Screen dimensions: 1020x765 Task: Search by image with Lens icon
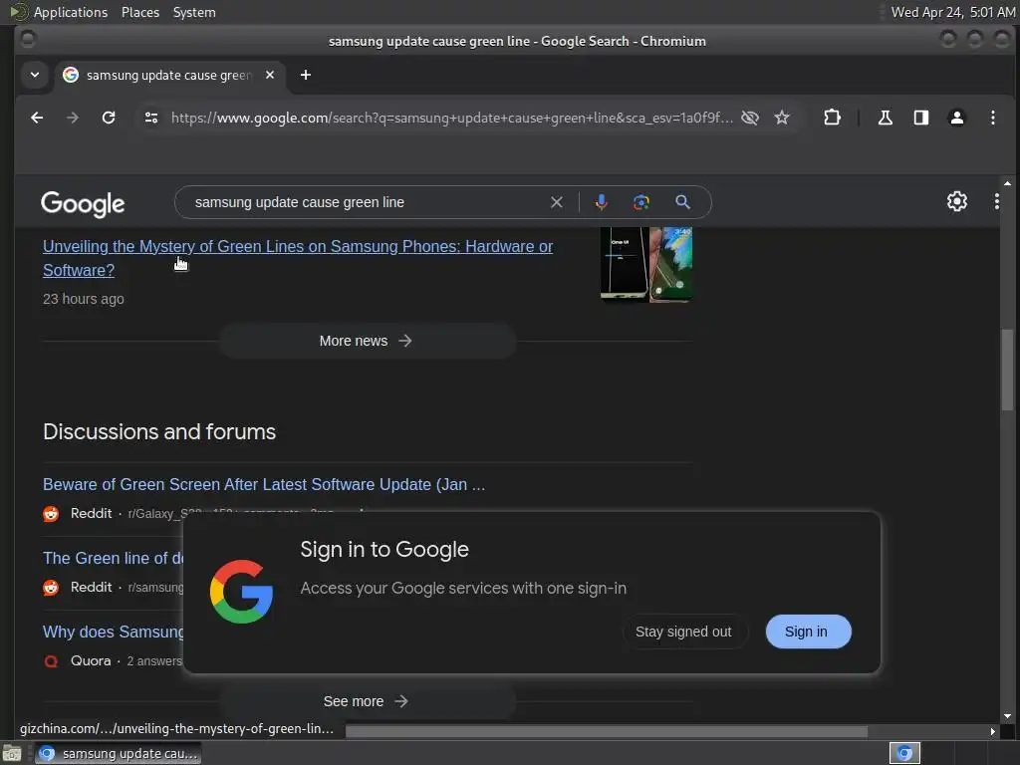[641, 202]
